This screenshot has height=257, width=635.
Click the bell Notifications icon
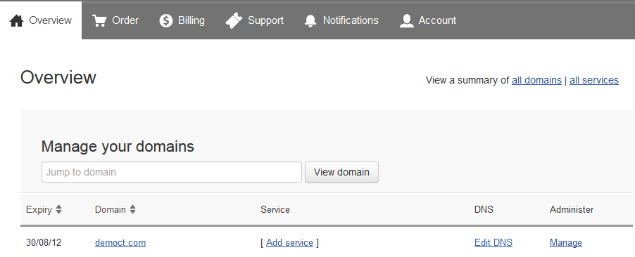tap(310, 20)
